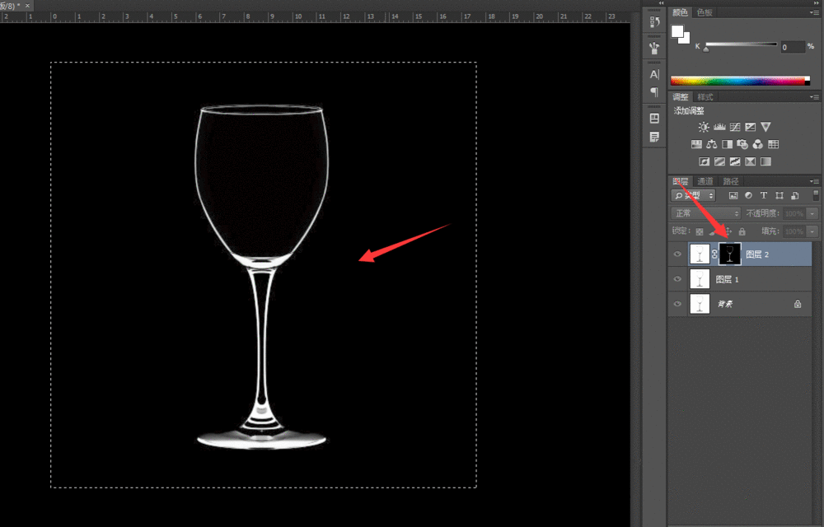Click the lock all icon in Layers panel
Screen dimensions: 824x527
pyautogui.click(x=742, y=232)
